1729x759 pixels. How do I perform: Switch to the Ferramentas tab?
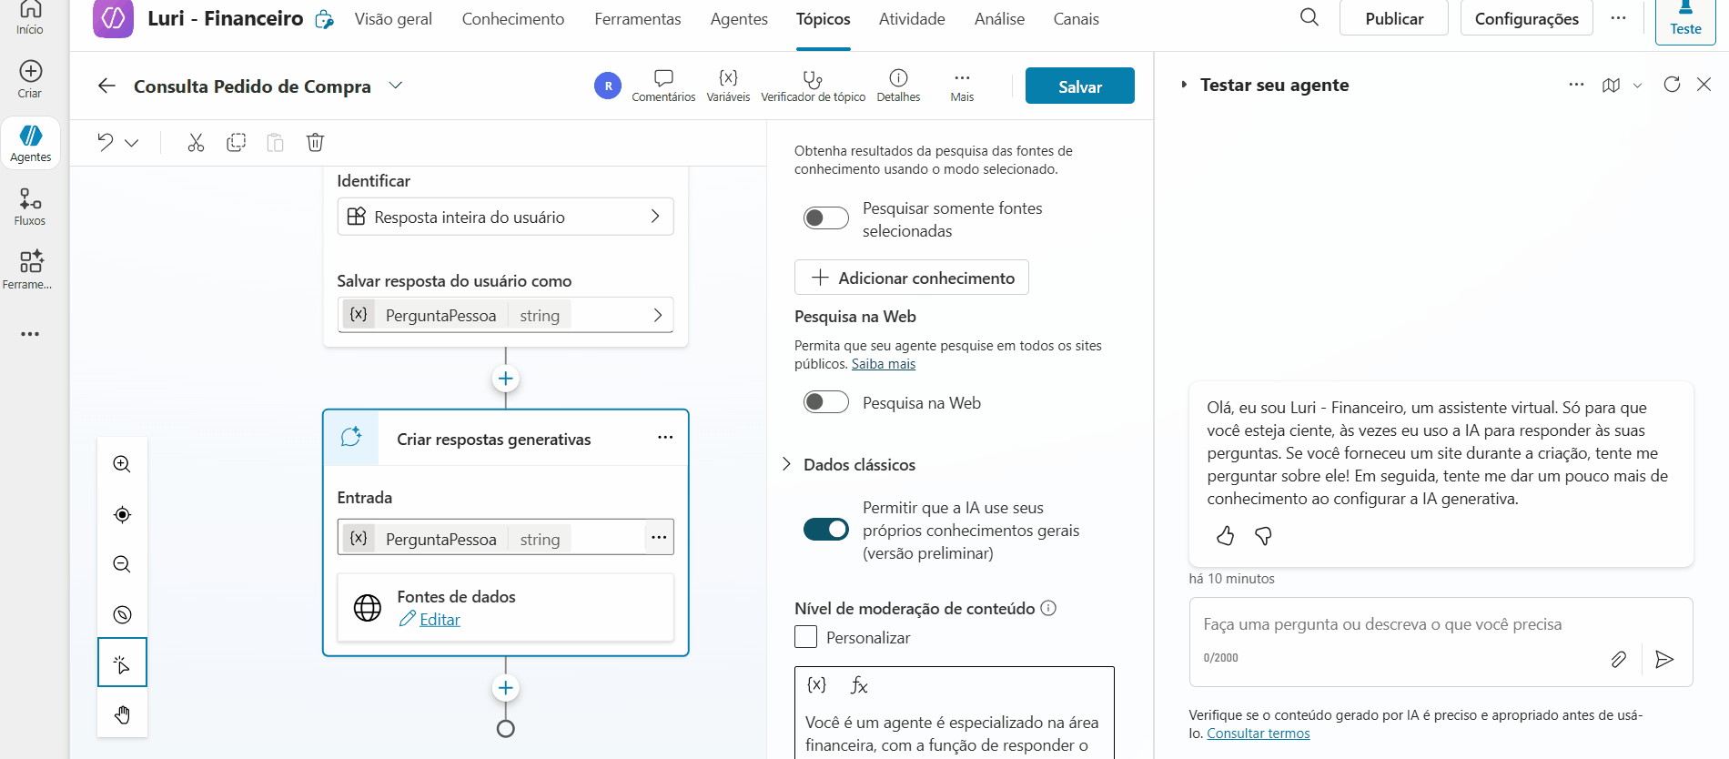click(x=638, y=19)
